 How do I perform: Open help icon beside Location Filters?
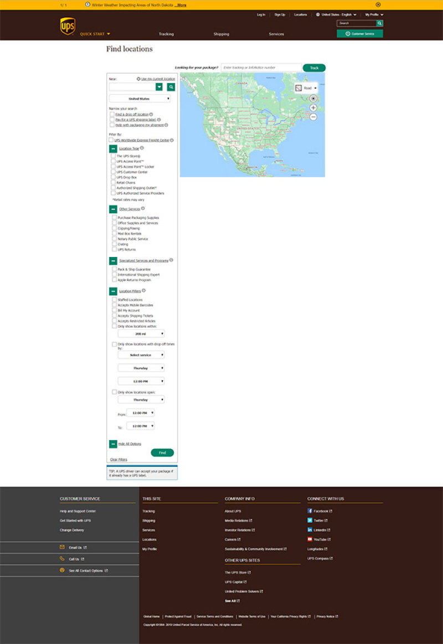[x=143, y=290]
